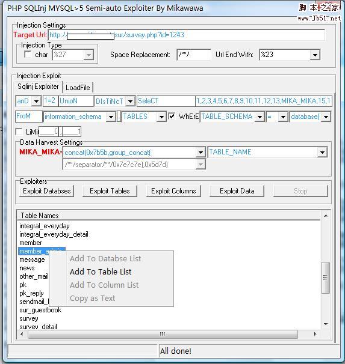The width and height of the screenshot is (345, 364).
Task: Click horizontal scrollbar right arrow
Action: (315, 334)
